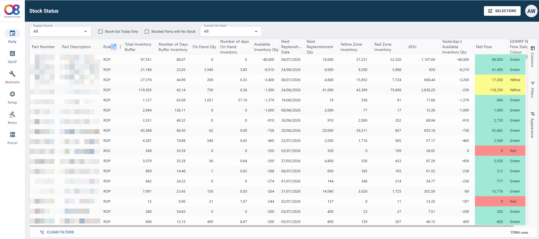This screenshot has width=539, height=239.
Task: Sort by Yesterday's Available Inventory Qty column
Action: (x=454, y=47)
